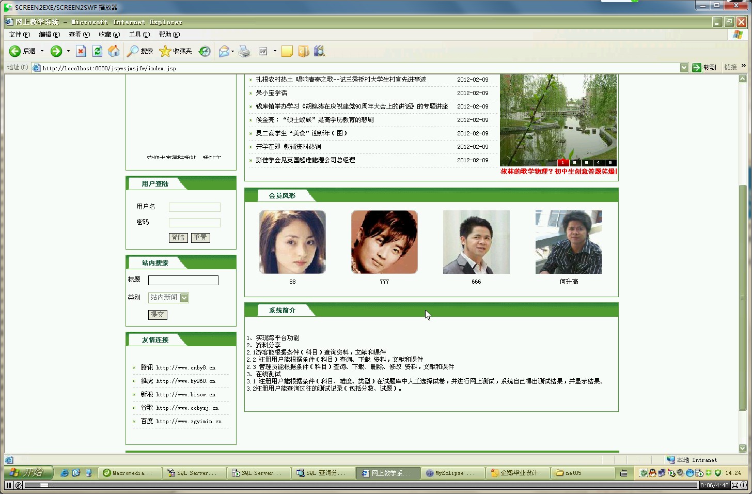Screen dimensions: 752x494
Task: Click member photo labeled 何升高
Action: (x=569, y=242)
